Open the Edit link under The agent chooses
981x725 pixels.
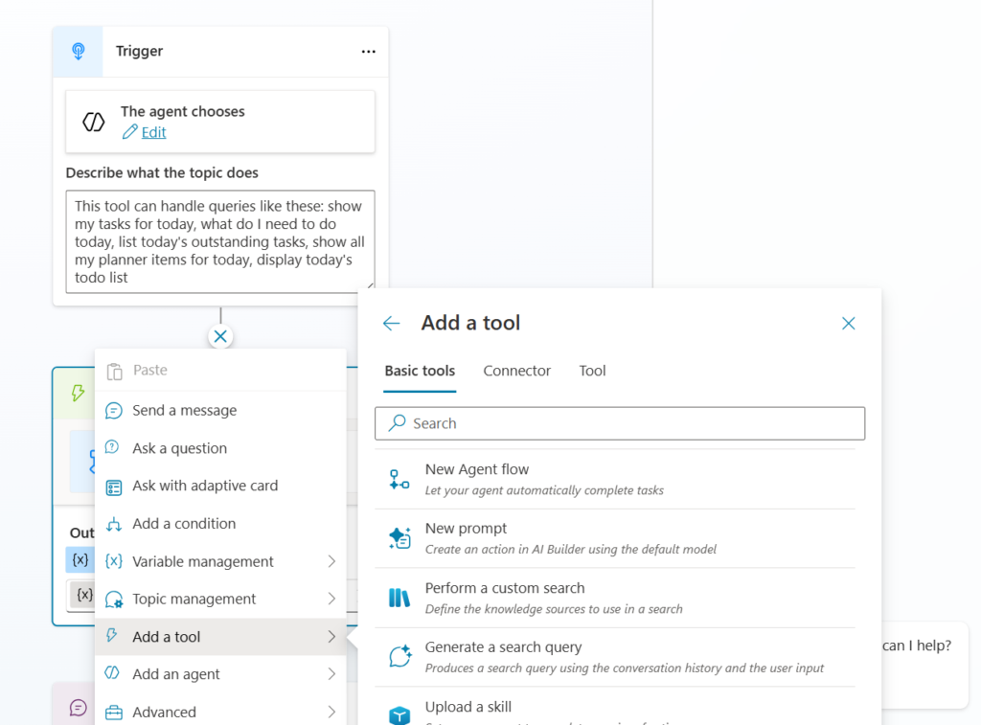click(x=153, y=132)
